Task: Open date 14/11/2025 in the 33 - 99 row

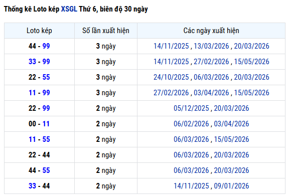Action: (x=171, y=62)
